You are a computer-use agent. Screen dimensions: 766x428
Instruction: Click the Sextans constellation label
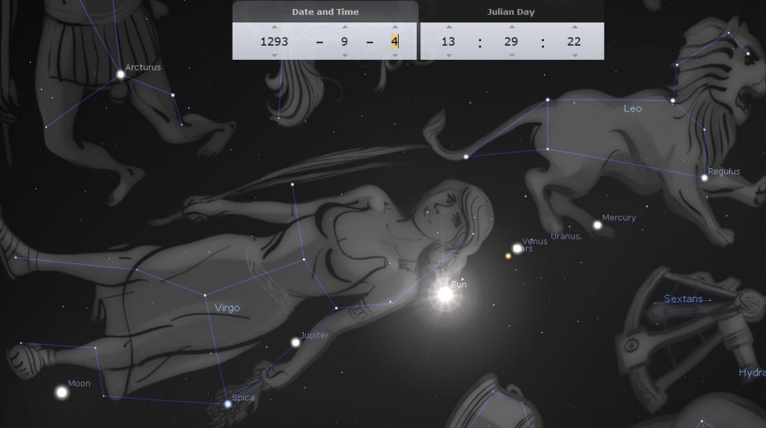(683, 299)
